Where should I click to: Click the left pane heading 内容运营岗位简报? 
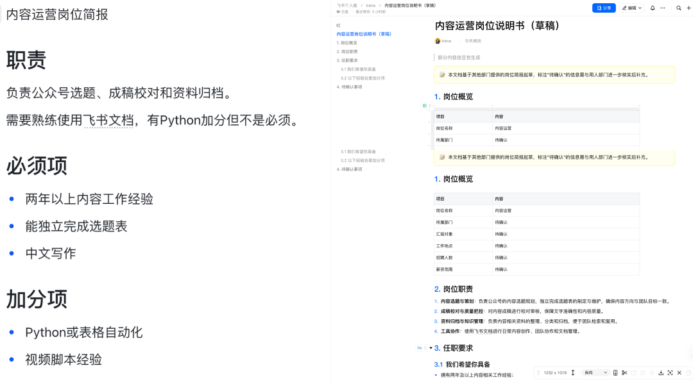click(57, 14)
